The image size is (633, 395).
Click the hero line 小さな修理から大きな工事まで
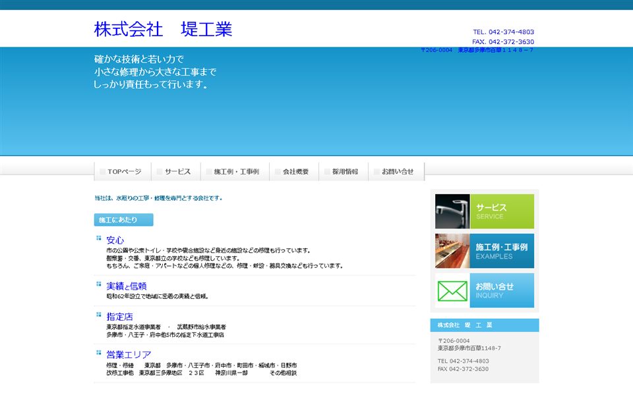coord(156,72)
